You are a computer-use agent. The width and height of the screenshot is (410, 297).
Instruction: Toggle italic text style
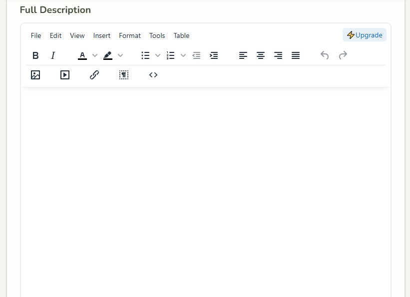tap(53, 55)
